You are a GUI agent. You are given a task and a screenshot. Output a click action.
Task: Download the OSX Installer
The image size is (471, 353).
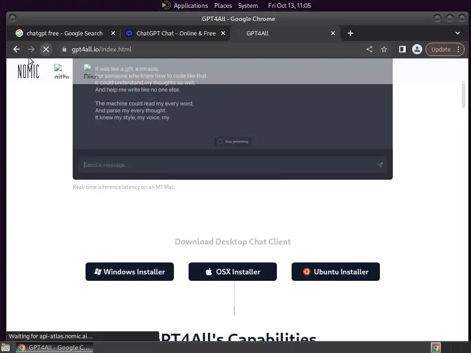tap(233, 272)
